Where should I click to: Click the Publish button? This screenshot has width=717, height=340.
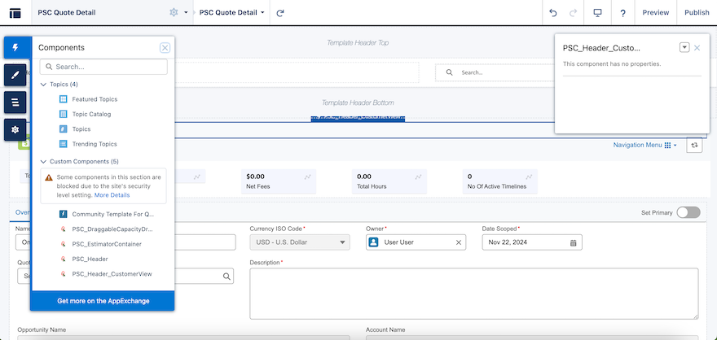pos(697,13)
